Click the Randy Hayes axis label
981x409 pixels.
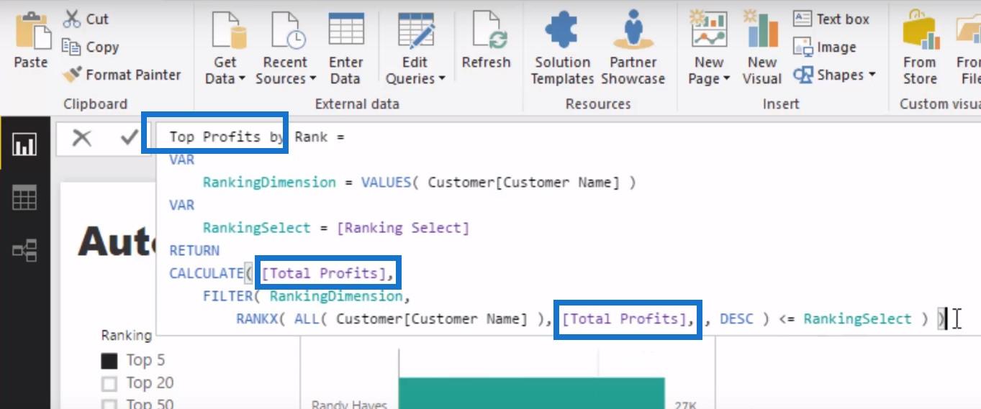(x=349, y=405)
